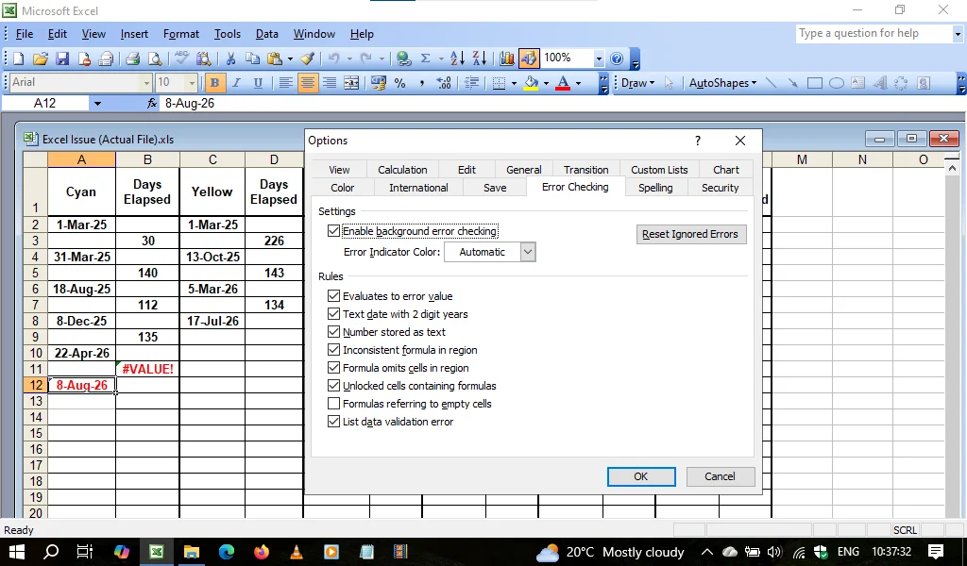Screen dimensions: 967x566
Task: Click the Print icon in toolbar
Action: [132, 58]
